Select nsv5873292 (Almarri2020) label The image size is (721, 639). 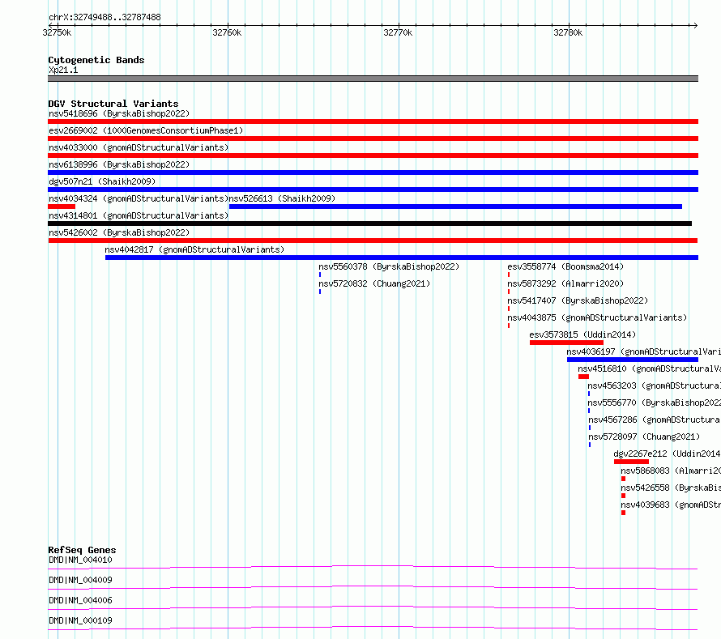(x=565, y=283)
